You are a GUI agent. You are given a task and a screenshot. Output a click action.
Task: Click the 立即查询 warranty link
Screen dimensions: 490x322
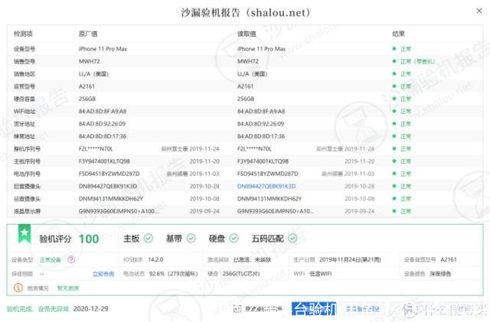[103, 274]
